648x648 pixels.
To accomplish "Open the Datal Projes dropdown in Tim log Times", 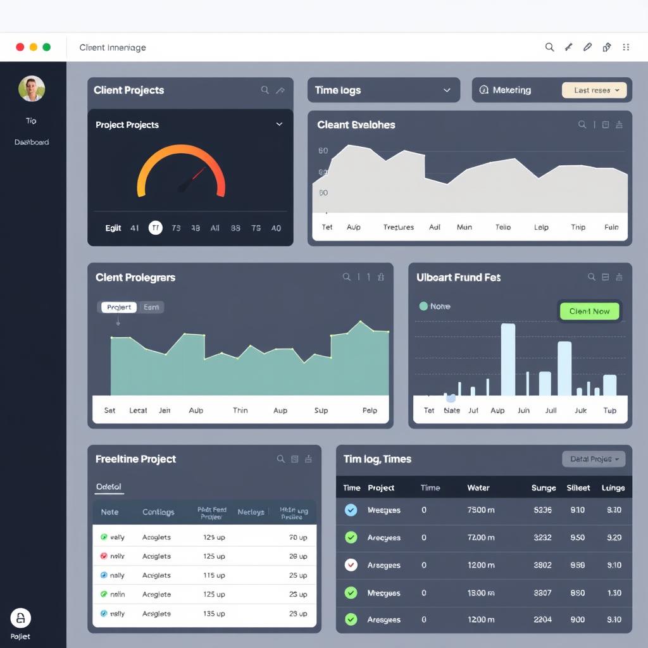I will pos(593,459).
